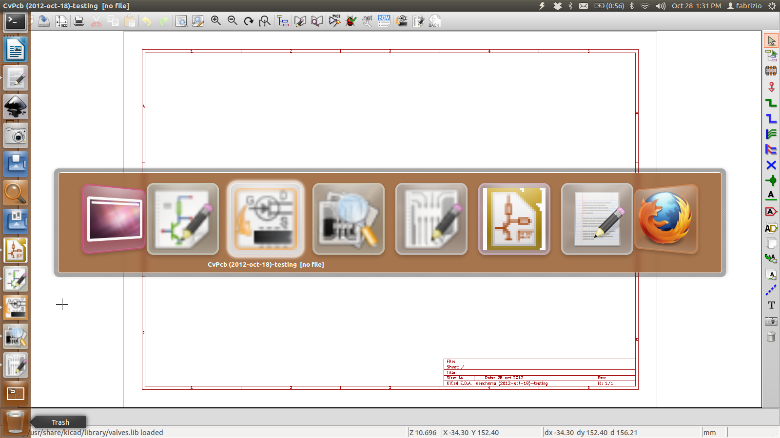780x438 pixels.
Task: Open the Find and Replace tool
Action: tap(197, 21)
